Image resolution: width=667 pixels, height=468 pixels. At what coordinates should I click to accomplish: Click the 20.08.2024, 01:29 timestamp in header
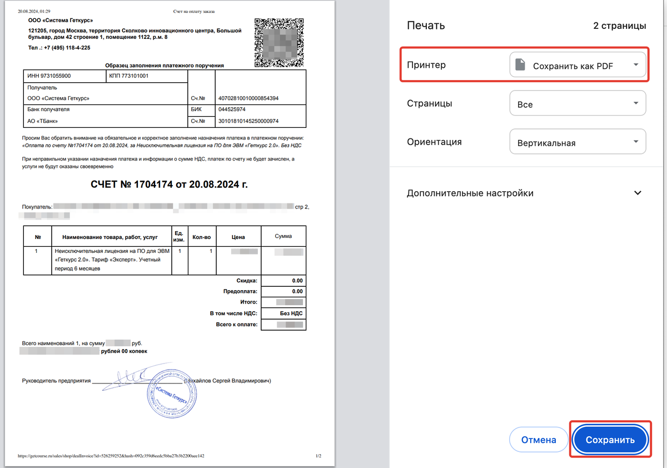[x=34, y=11]
